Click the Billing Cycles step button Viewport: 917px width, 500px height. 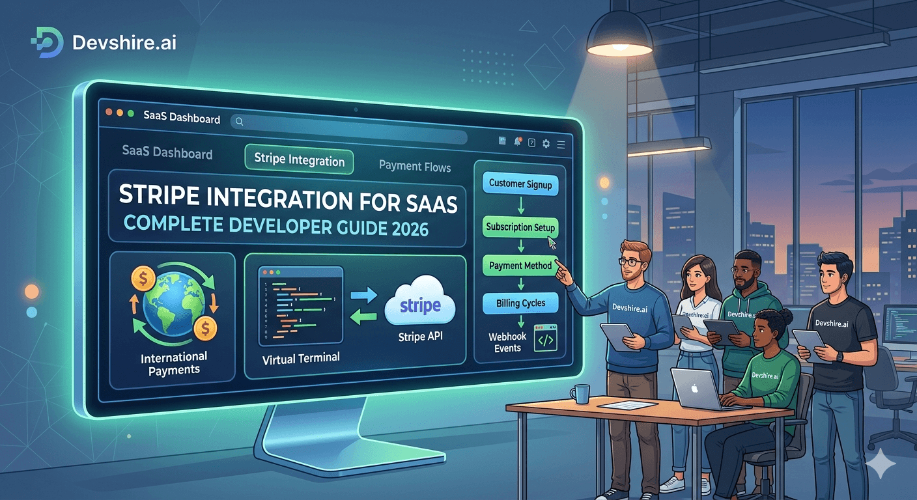[520, 303]
